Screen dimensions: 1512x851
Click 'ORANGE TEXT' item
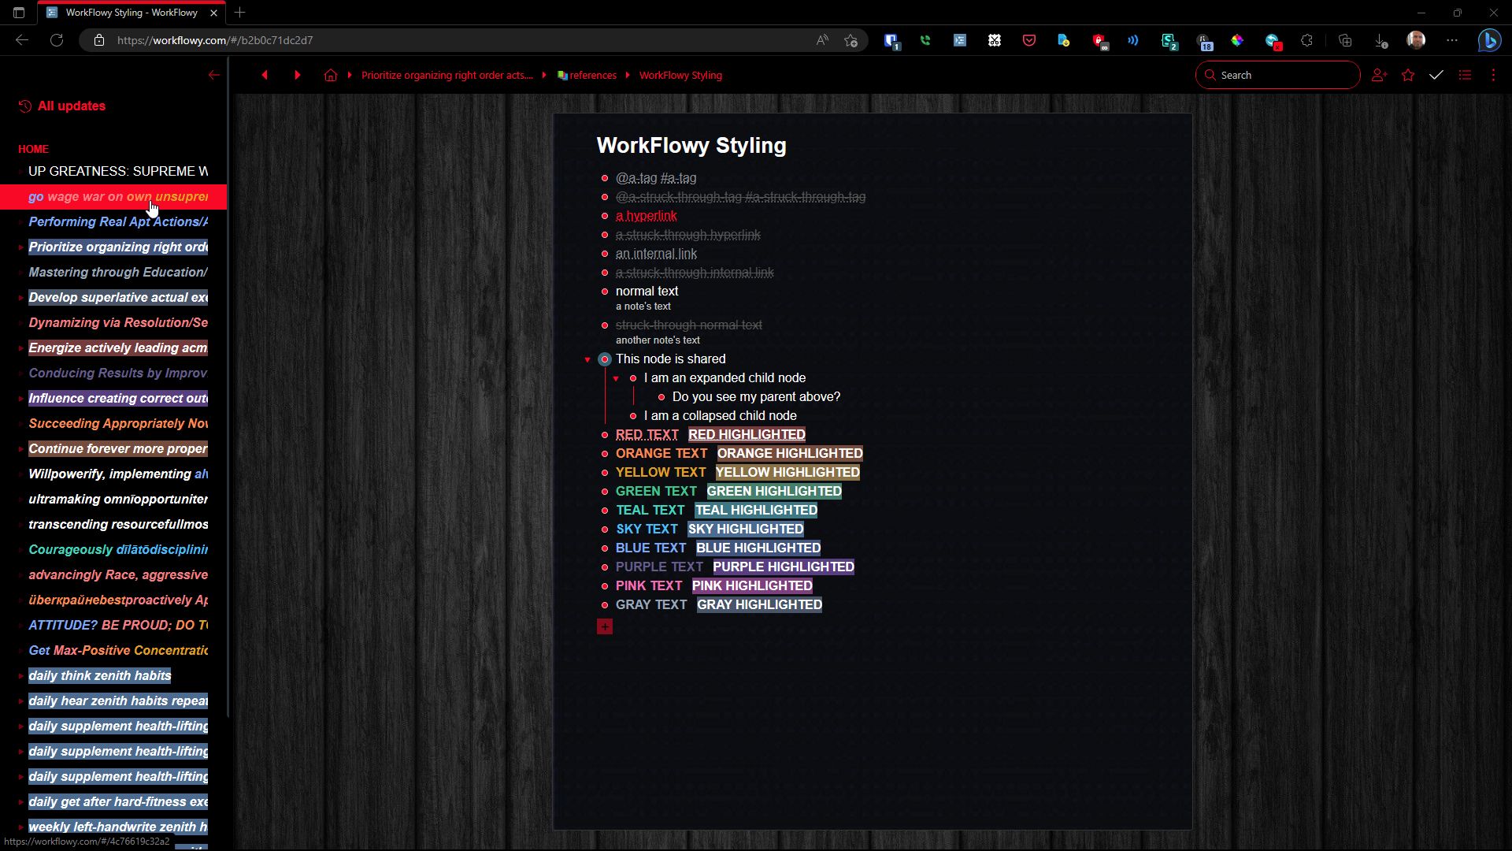pos(661,453)
